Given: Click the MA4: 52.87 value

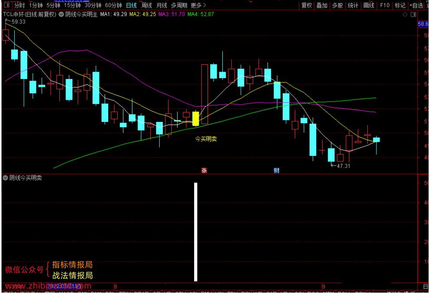Looking at the screenshot, I should click(201, 14).
